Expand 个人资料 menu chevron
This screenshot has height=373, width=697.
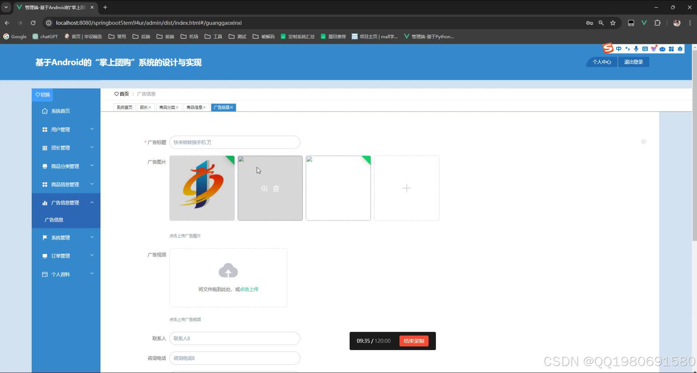(x=92, y=273)
